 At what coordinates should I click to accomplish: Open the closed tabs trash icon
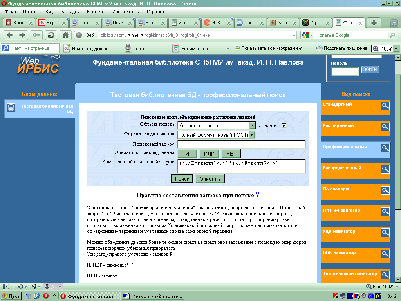pyautogui.click(x=394, y=23)
